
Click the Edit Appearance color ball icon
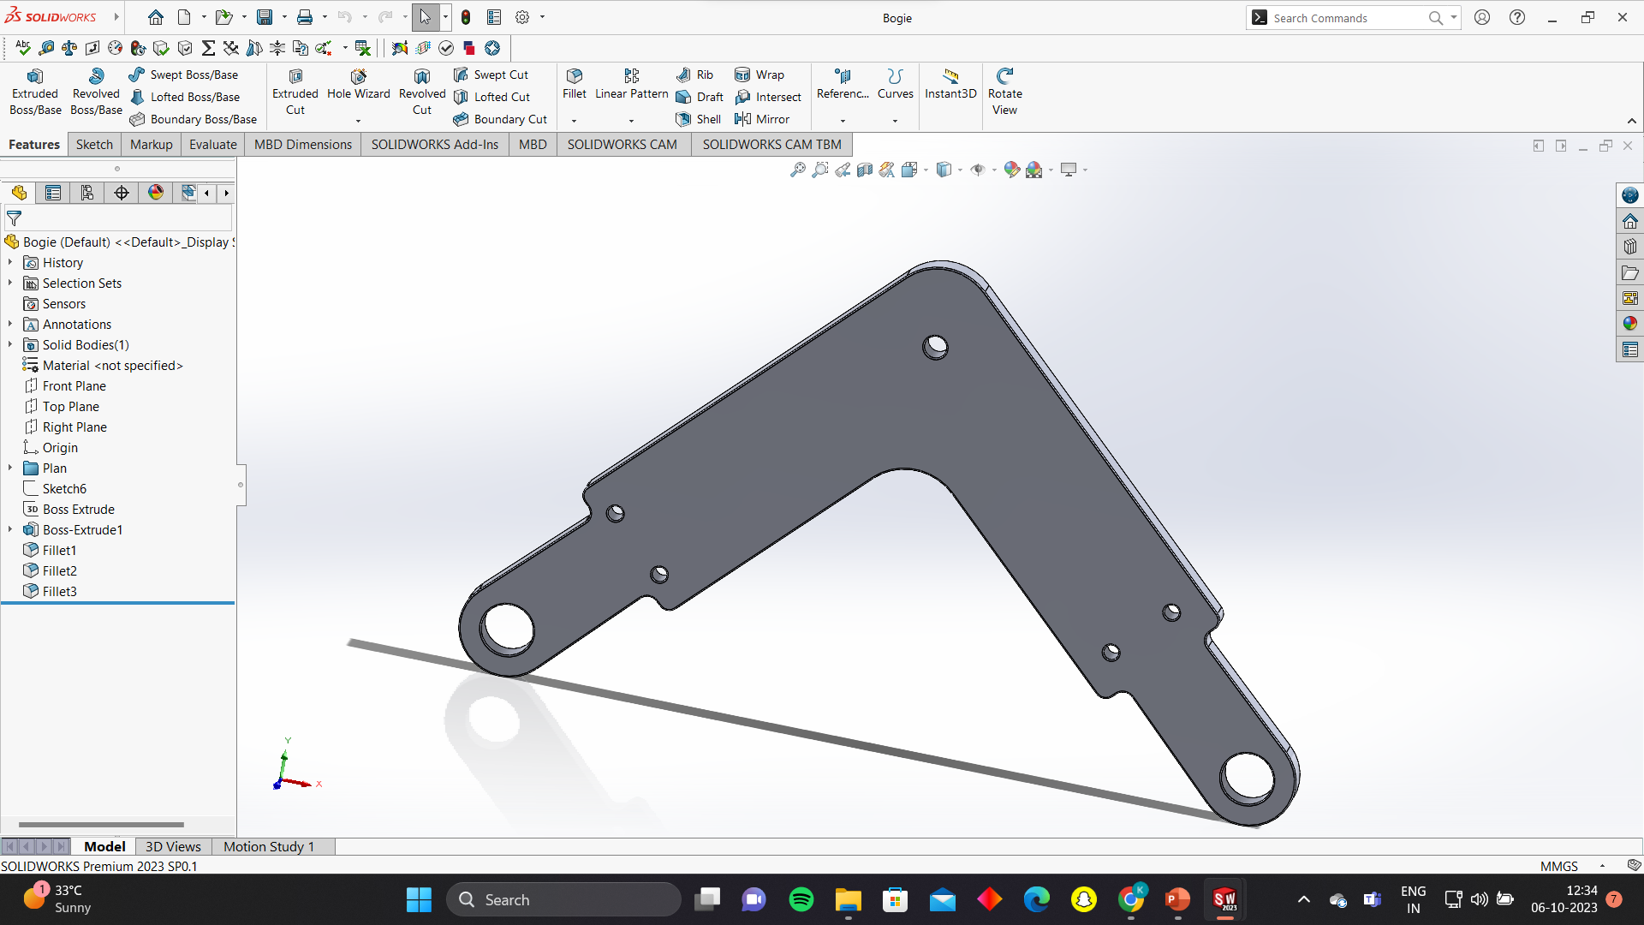(x=1011, y=170)
